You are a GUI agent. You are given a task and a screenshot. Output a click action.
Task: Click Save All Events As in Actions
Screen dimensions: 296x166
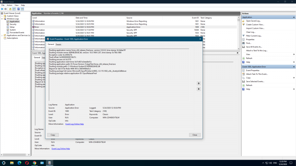pyautogui.click(x=254, y=47)
